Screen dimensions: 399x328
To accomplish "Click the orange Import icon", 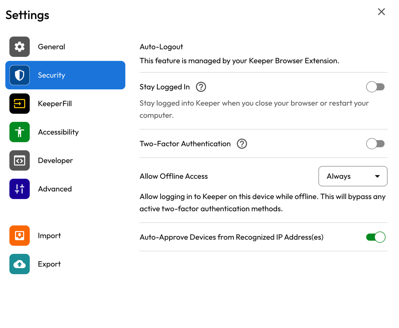I will pos(19,236).
